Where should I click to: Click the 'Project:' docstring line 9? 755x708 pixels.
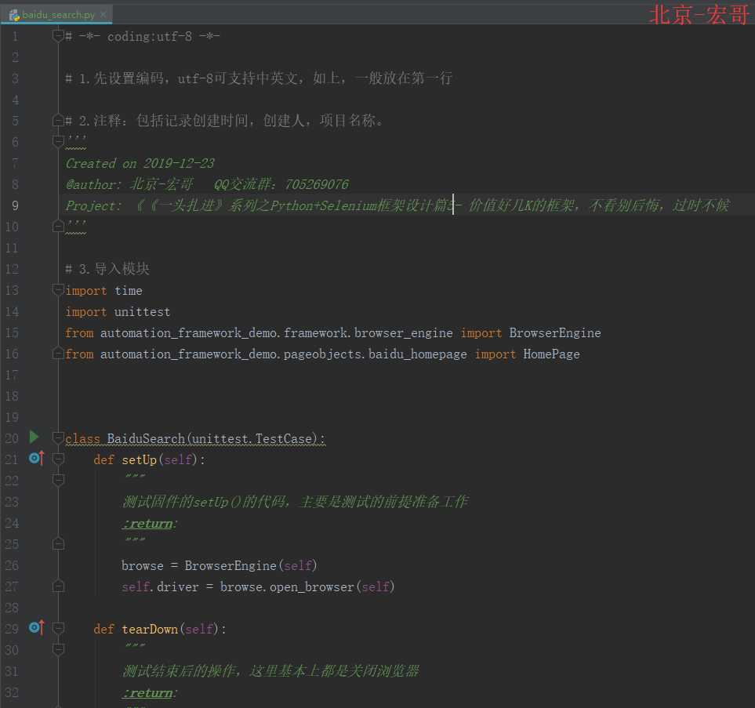coord(397,205)
